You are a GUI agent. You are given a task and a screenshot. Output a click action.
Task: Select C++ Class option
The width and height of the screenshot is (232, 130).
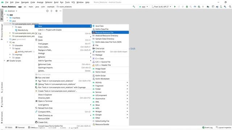110,58
